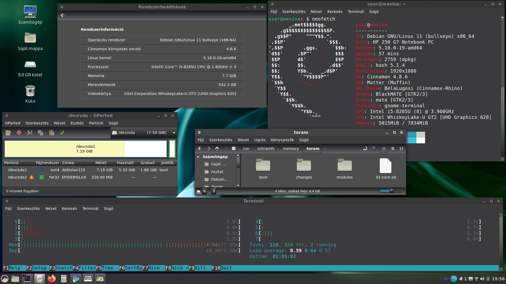
Task: Click the Méret column header in GParted
Action: [x=101, y=163]
